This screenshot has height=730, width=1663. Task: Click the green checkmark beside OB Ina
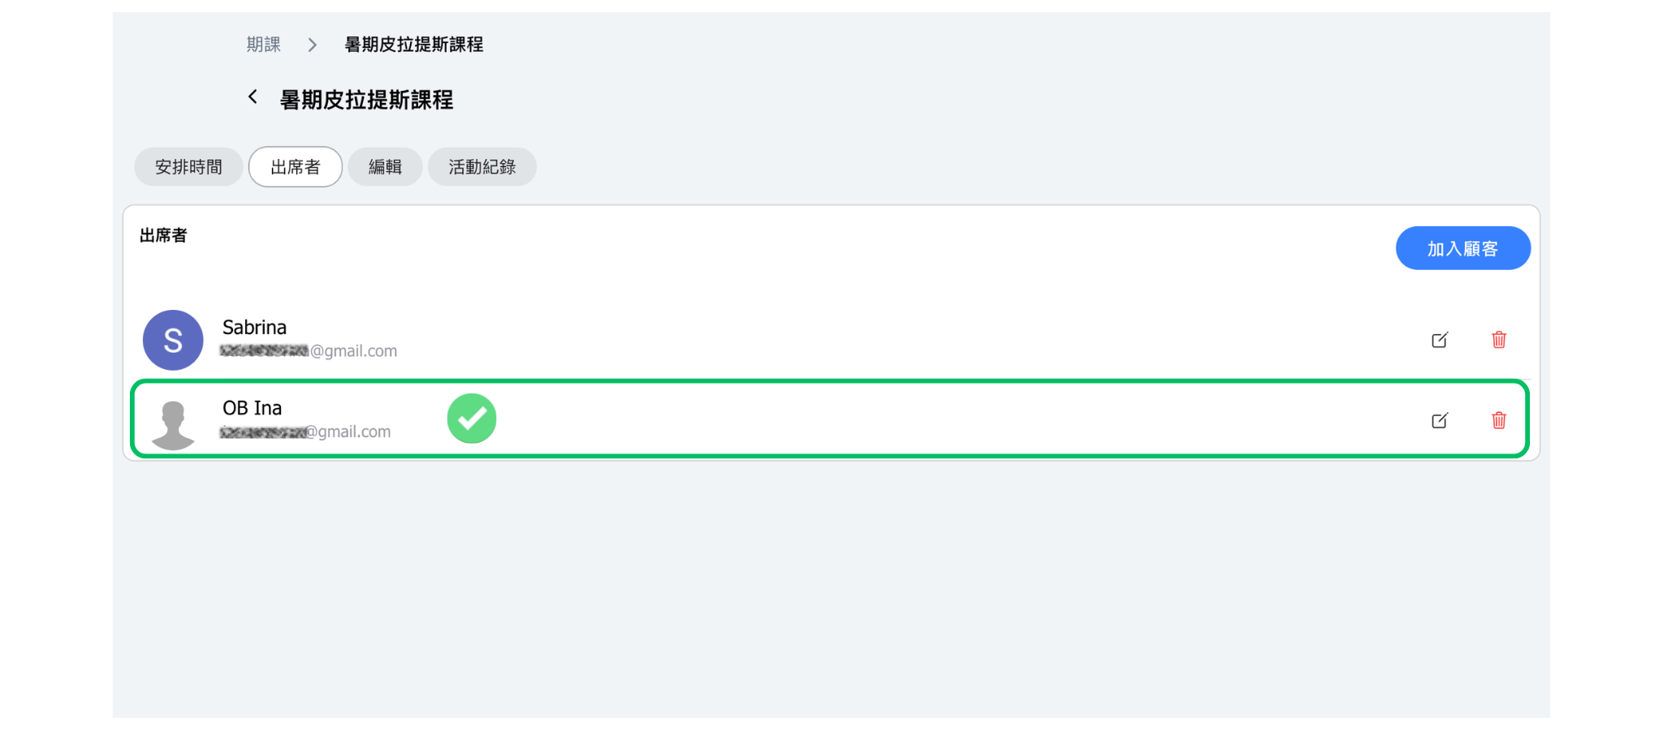point(472,419)
